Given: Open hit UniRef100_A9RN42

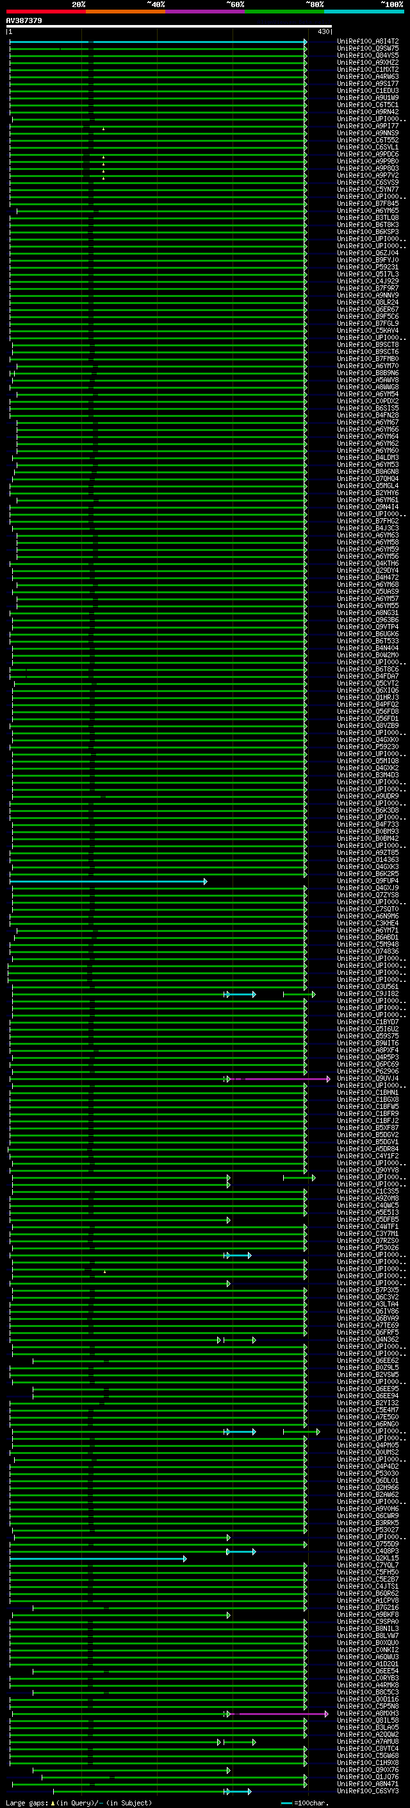Looking at the screenshot, I should [x=368, y=112].
